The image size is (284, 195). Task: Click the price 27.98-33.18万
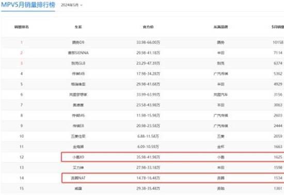point(148,168)
